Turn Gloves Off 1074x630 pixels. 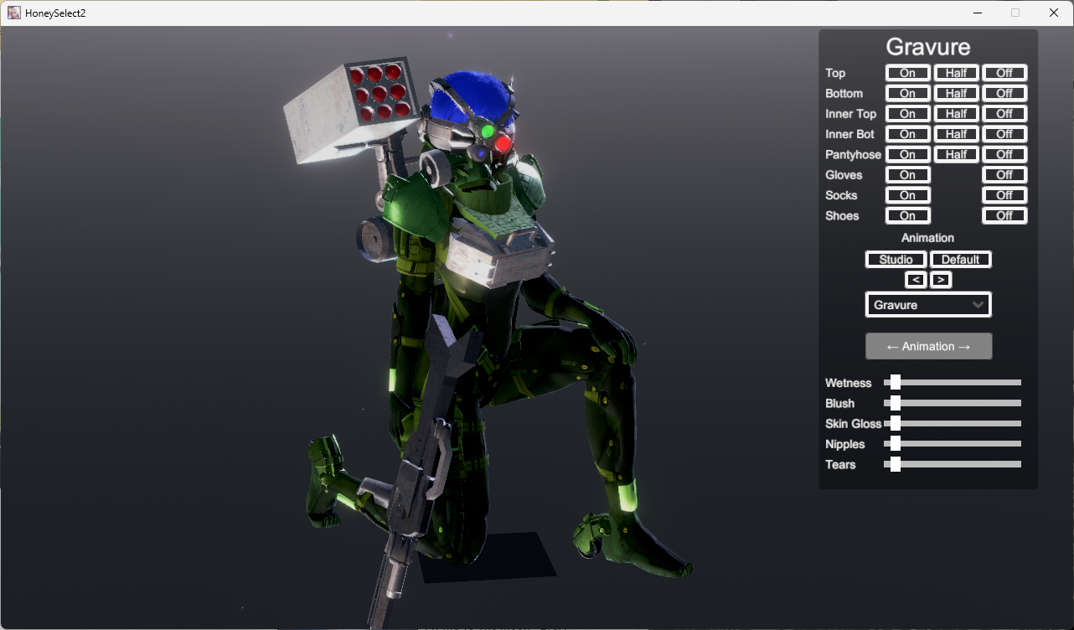pyautogui.click(x=1004, y=175)
